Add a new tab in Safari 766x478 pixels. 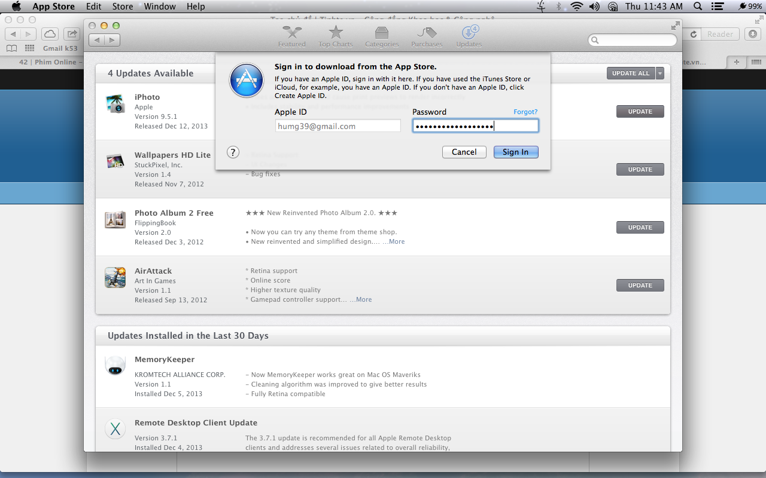point(736,62)
